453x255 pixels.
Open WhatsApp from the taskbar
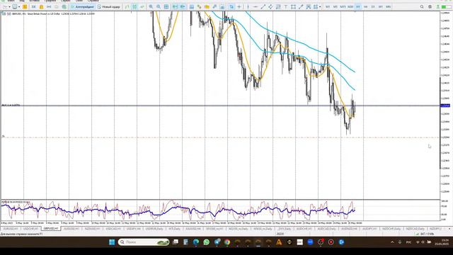[x=206, y=242]
